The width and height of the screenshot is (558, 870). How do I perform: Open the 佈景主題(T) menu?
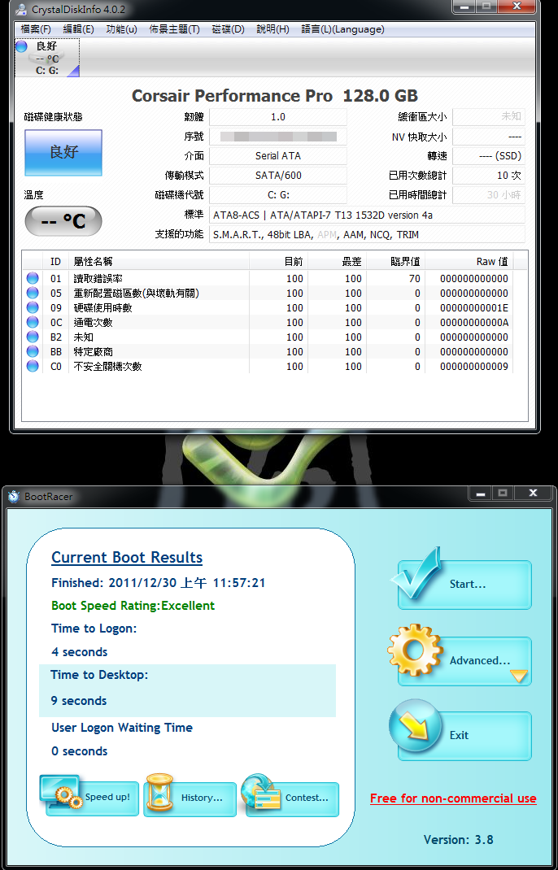(x=174, y=29)
